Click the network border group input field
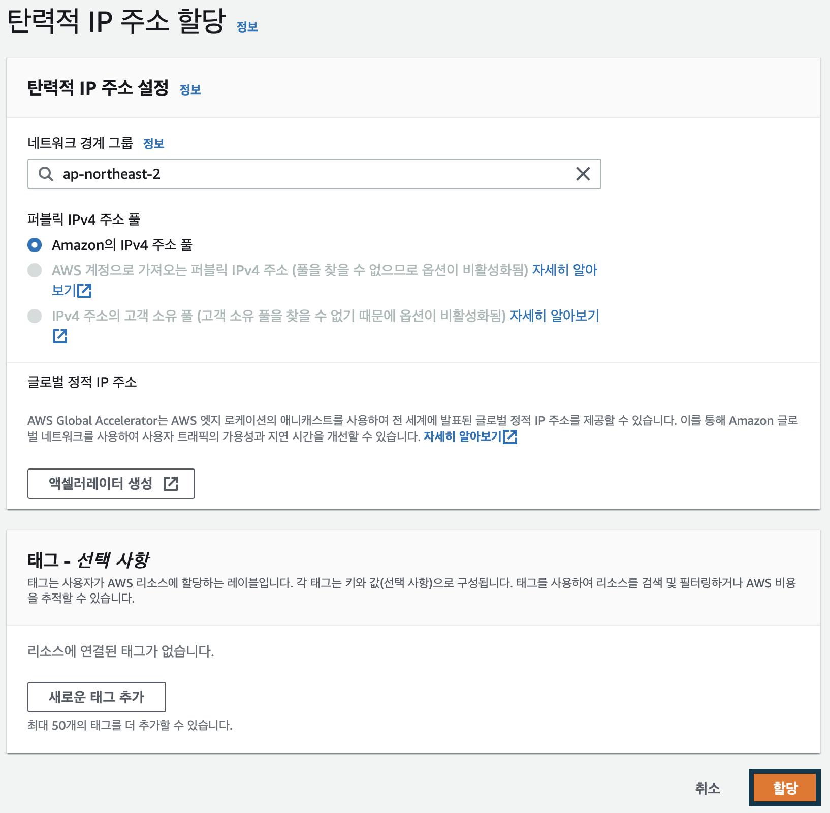This screenshot has height=813, width=830. (305, 174)
